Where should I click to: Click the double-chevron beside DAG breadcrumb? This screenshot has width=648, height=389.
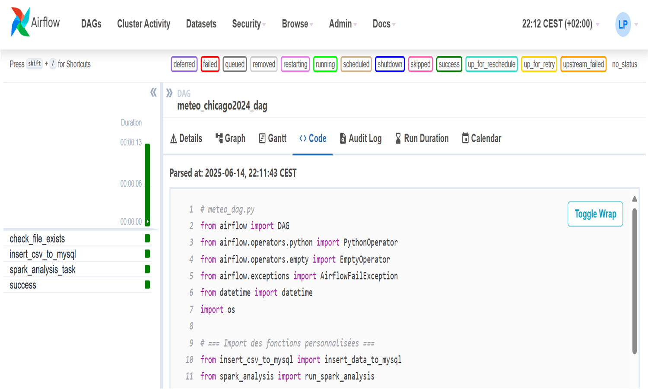169,93
